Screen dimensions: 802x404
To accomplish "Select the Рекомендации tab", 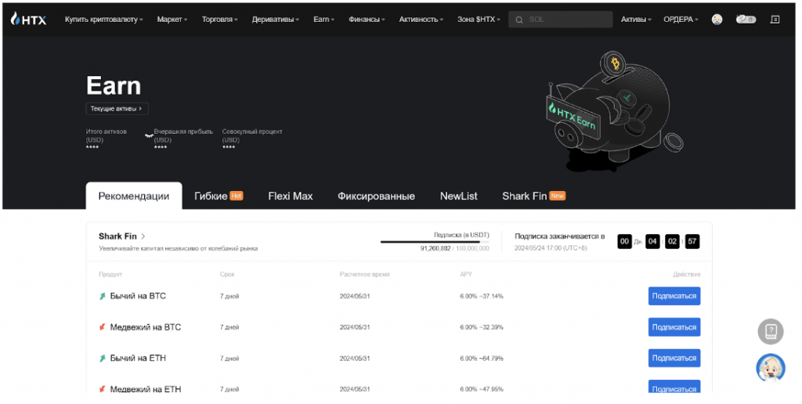I will [x=133, y=196].
